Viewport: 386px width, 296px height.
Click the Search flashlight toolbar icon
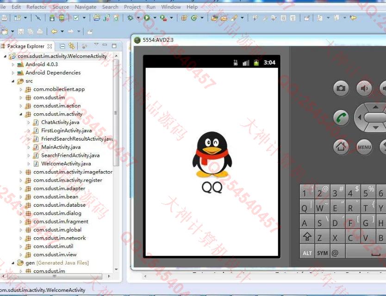pyautogui.click(x=234, y=18)
